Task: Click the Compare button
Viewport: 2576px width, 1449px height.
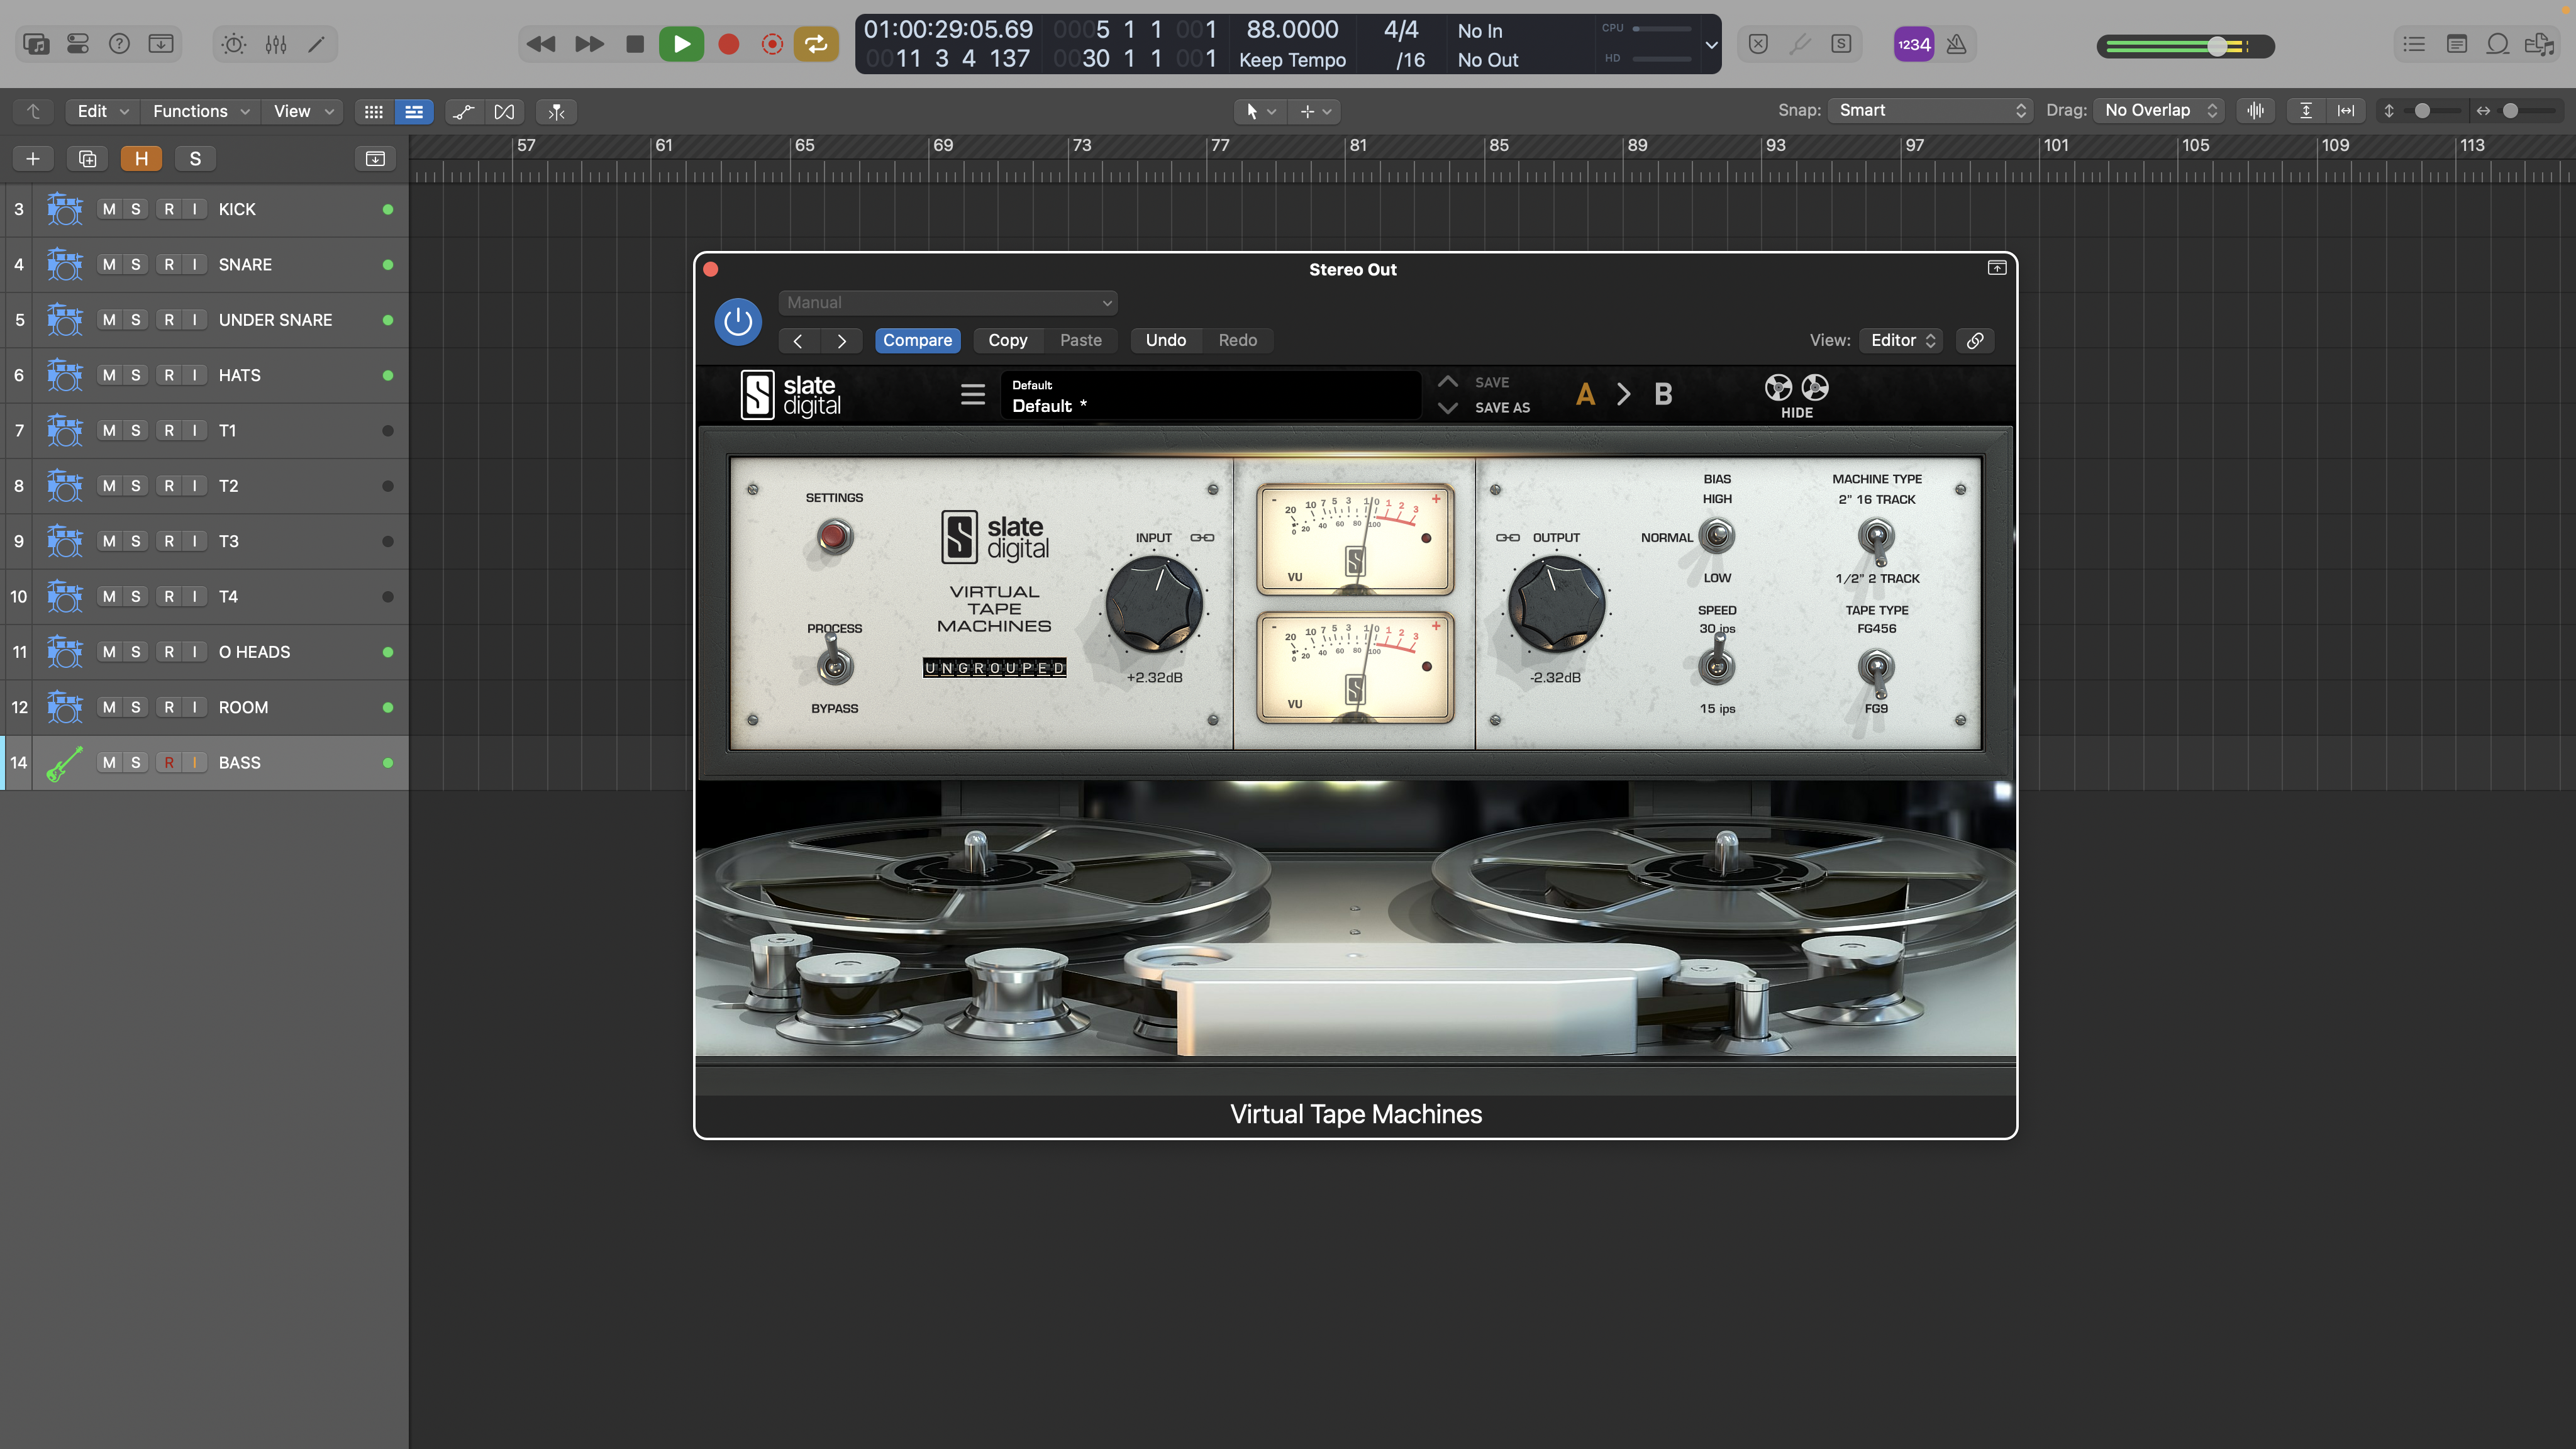Action: click(917, 341)
